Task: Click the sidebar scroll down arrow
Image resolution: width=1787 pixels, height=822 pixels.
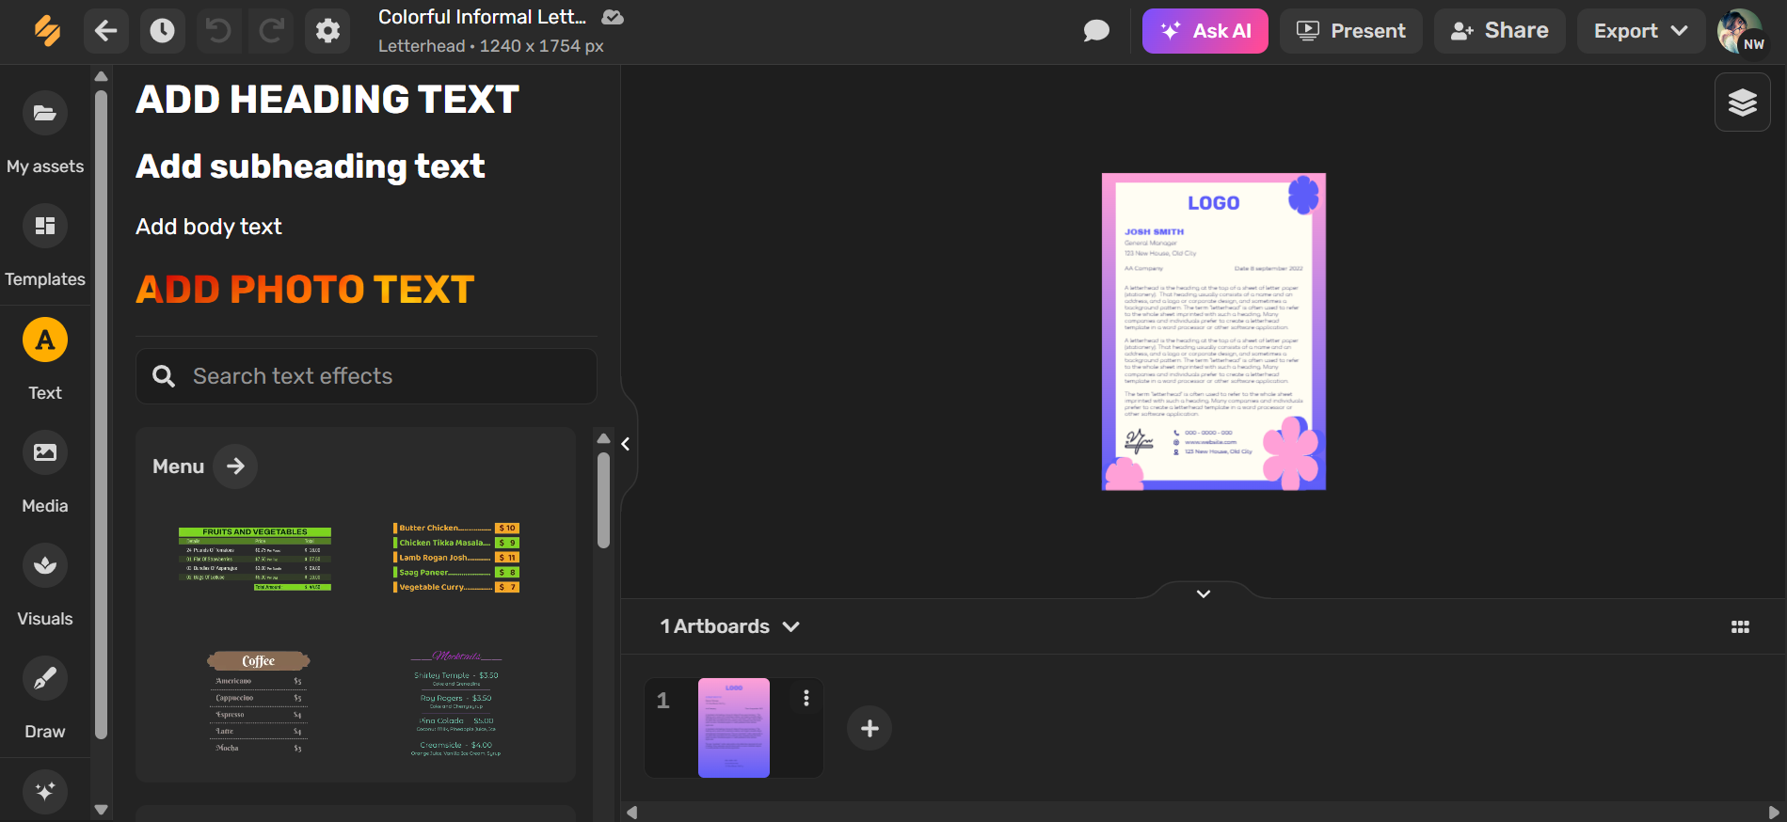Action: pyautogui.click(x=102, y=810)
